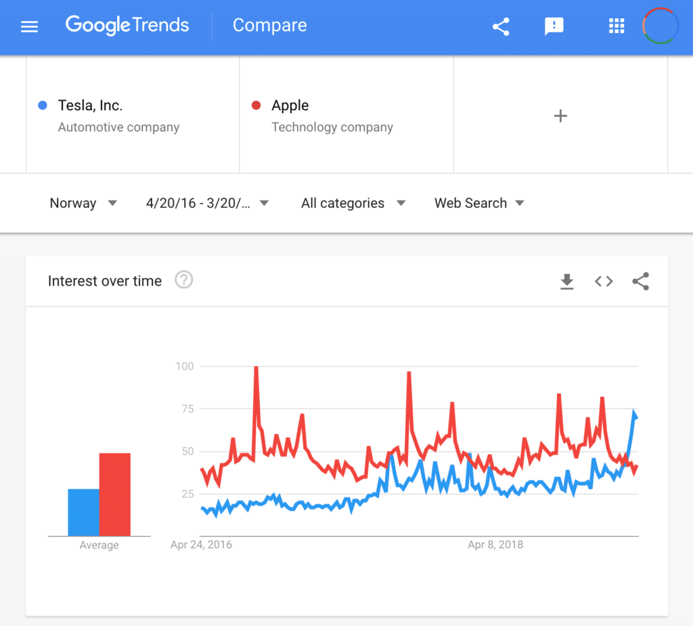The width and height of the screenshot is (693, 626).
Task: Share the Interest over time chart
Action: [640, 281]
